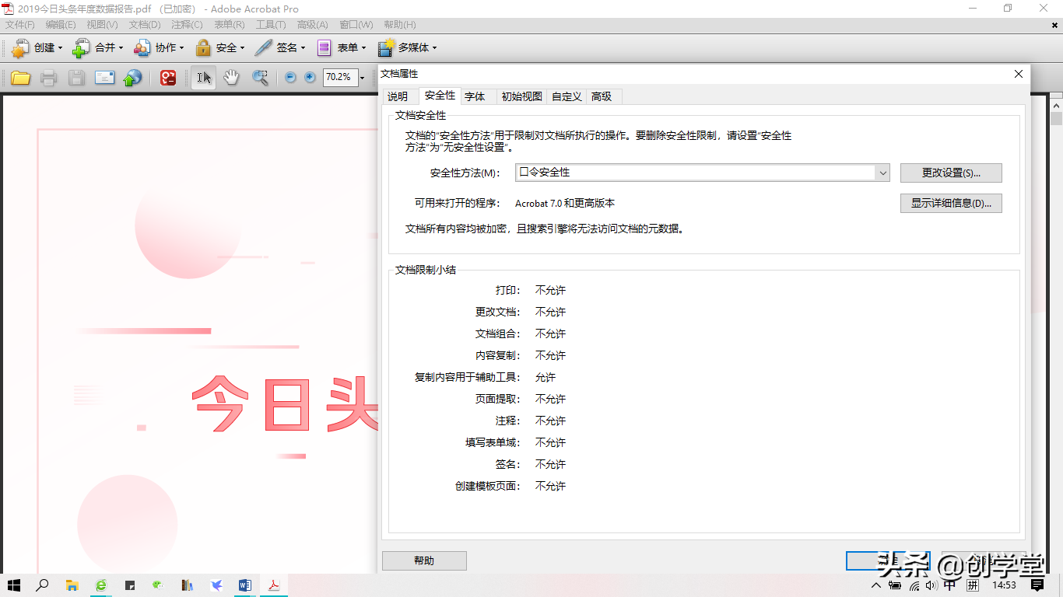Click the Forms (表单) toolbar icon

[x=325, y=48]
